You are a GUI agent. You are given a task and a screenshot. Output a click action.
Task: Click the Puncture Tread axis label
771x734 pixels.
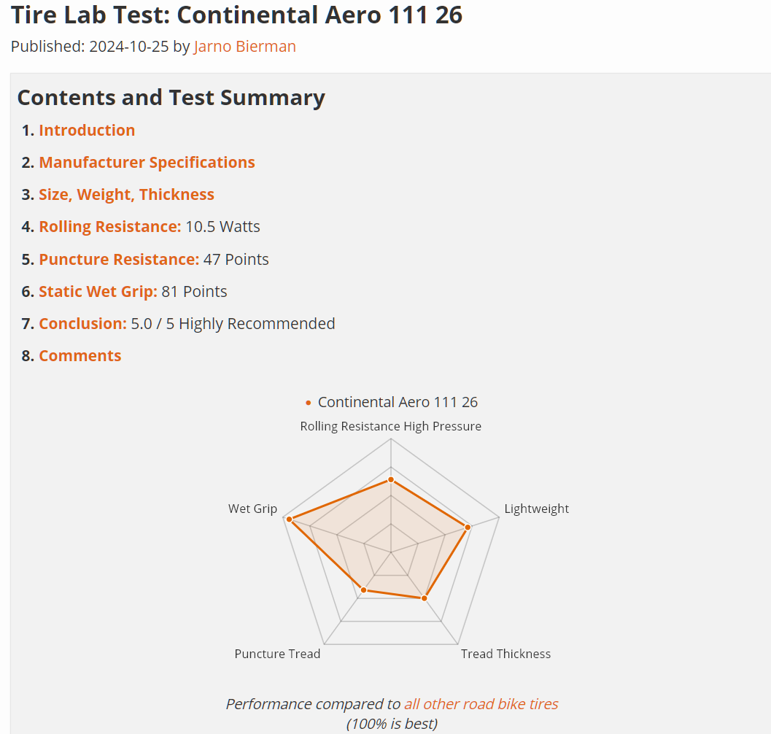pyautogui.click(x=277, y=654)
